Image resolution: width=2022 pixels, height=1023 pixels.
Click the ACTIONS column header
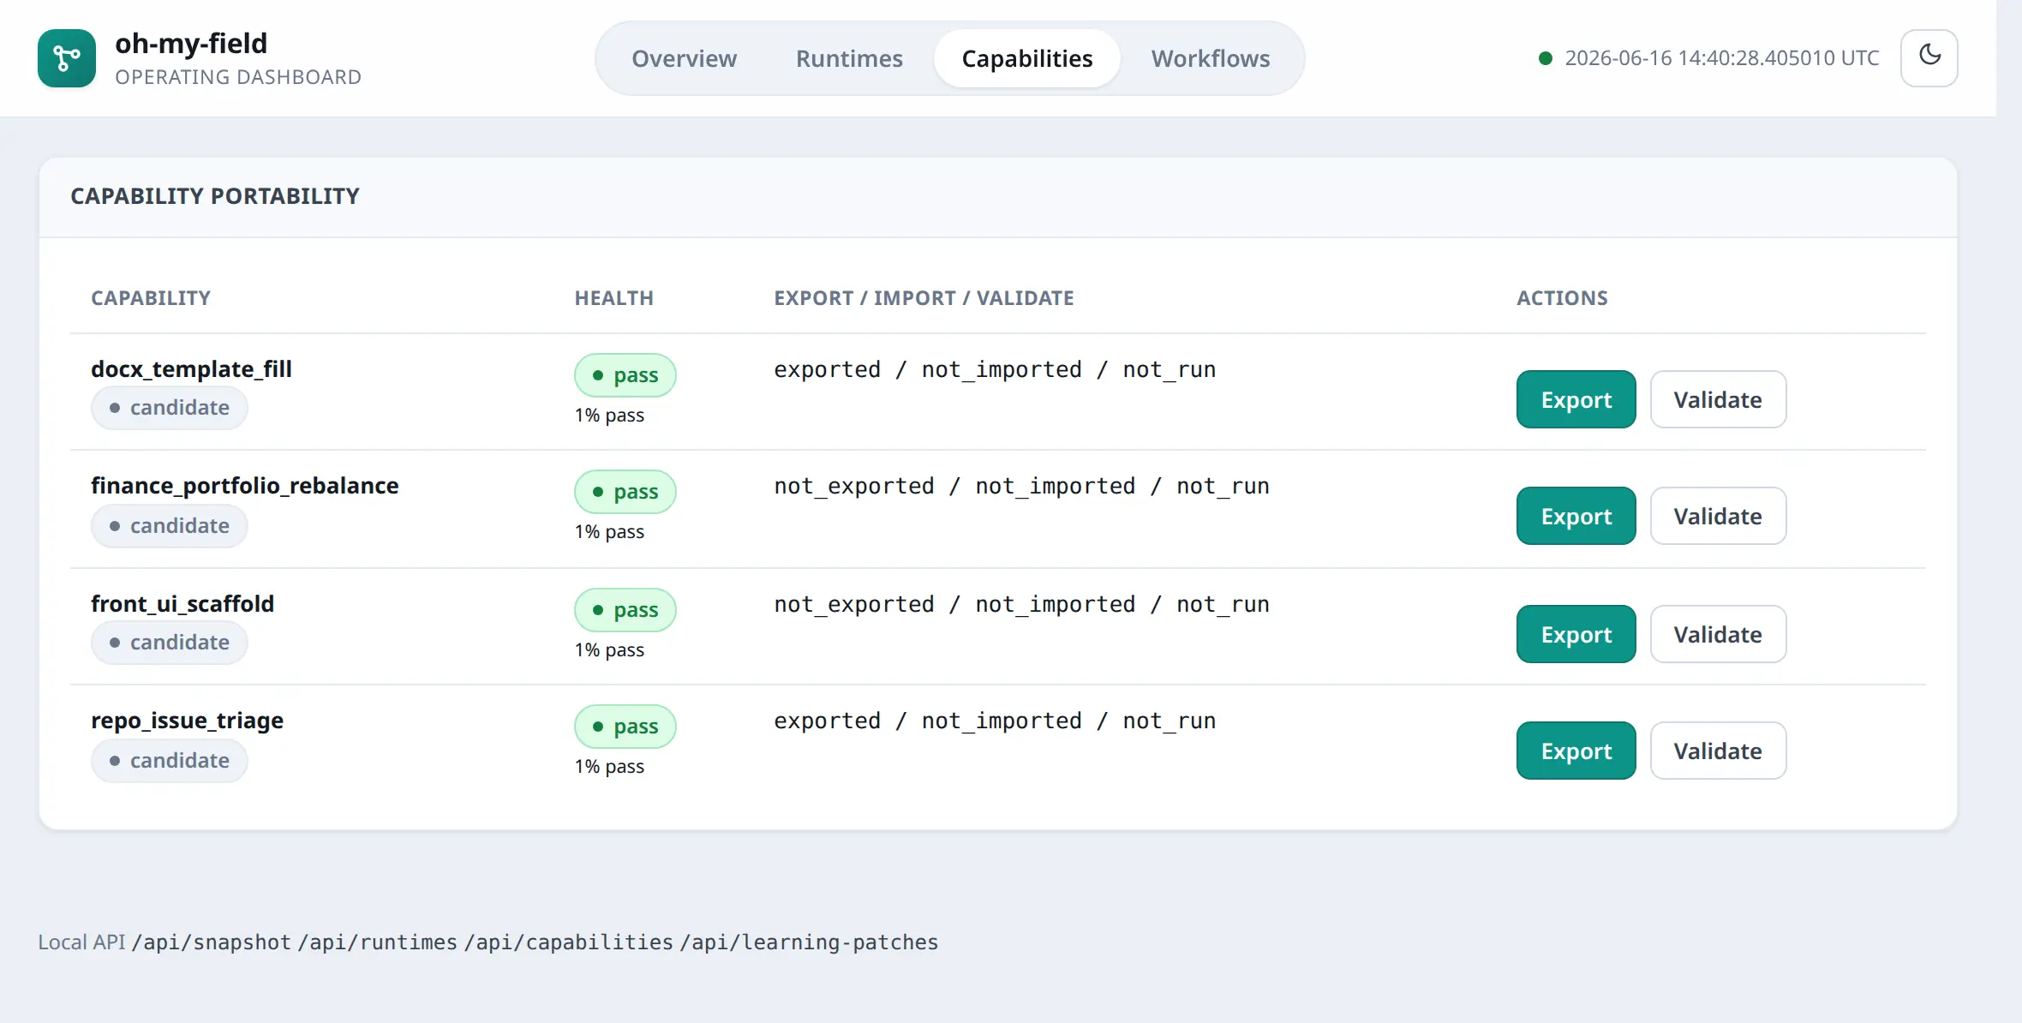pos(1562,298)
